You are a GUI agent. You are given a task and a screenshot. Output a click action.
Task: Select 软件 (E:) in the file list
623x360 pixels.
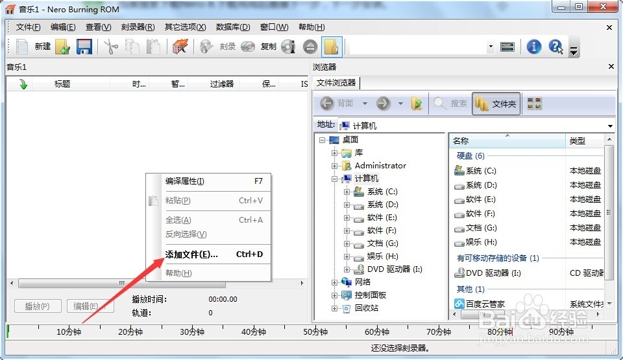coord(480,199)
